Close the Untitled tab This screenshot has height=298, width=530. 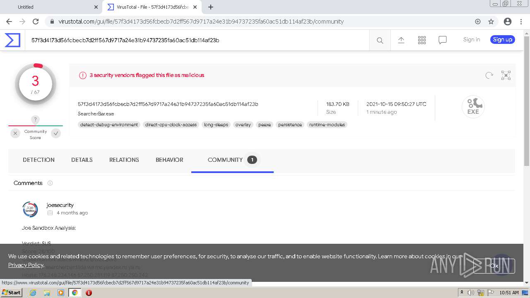[96, 7]
